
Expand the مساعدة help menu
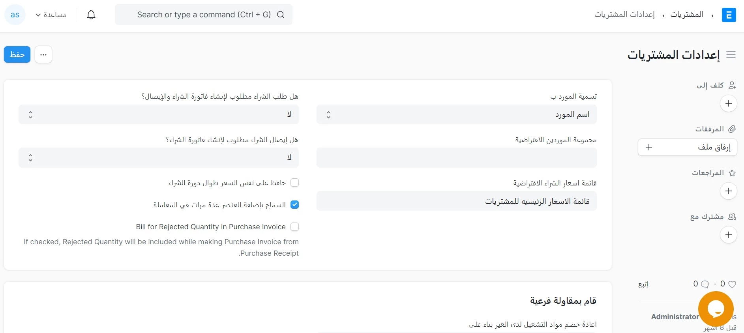[51, 15]
